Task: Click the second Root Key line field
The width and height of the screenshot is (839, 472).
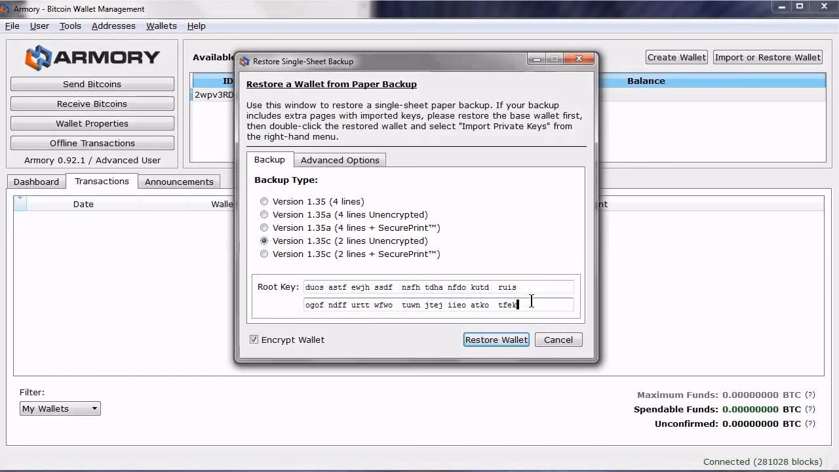Action: click(x=439, y=305)
